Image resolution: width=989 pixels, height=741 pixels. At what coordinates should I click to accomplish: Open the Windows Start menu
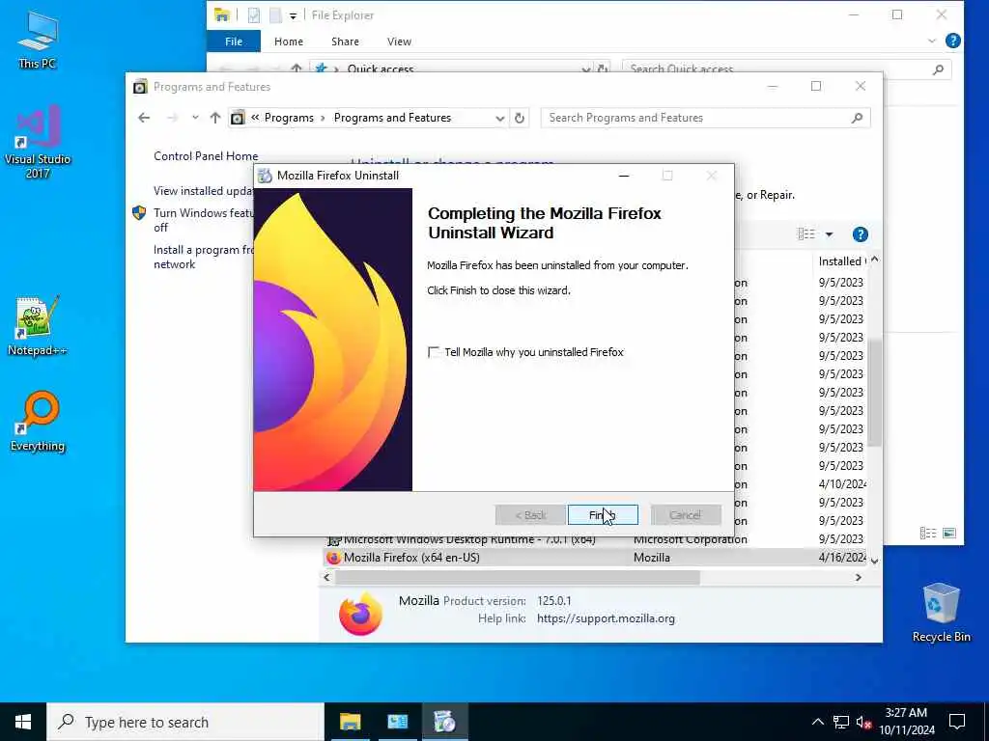pos(23,722)
